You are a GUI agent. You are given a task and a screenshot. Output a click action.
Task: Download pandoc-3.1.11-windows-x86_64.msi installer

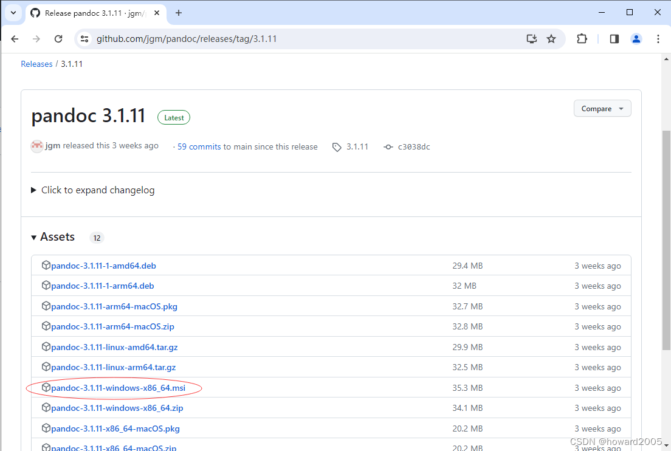118,388
